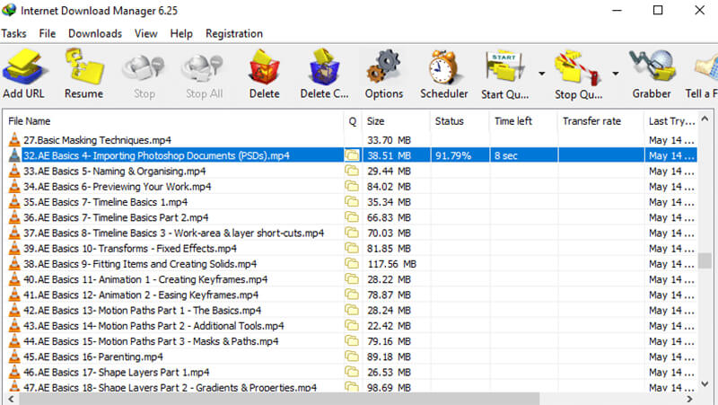Click queue folder icon in 34.AE Basics 6 row
This screenshot has height=405, width=718.
(x=352, y=187)
